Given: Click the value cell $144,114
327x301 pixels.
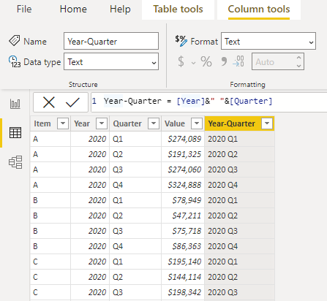Looking at the screenshot, I should (183, 277).
